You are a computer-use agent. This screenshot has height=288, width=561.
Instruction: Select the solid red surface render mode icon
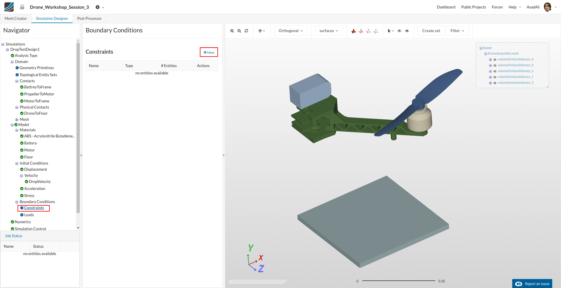coord(354,31)
